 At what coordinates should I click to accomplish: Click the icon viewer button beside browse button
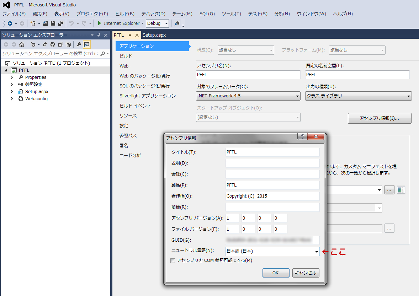pos(401,190)
